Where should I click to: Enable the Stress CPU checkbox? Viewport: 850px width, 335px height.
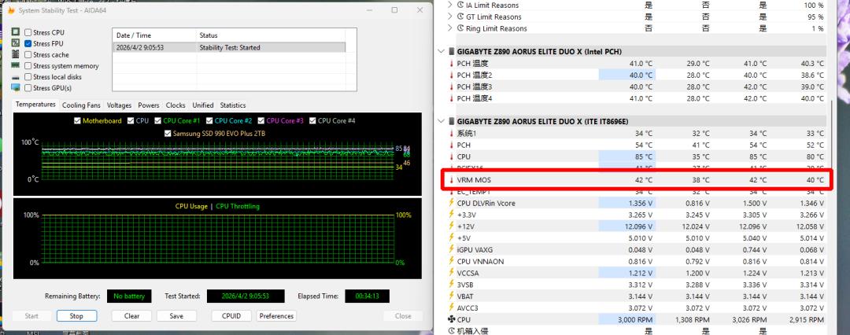[x=28, y=32]
